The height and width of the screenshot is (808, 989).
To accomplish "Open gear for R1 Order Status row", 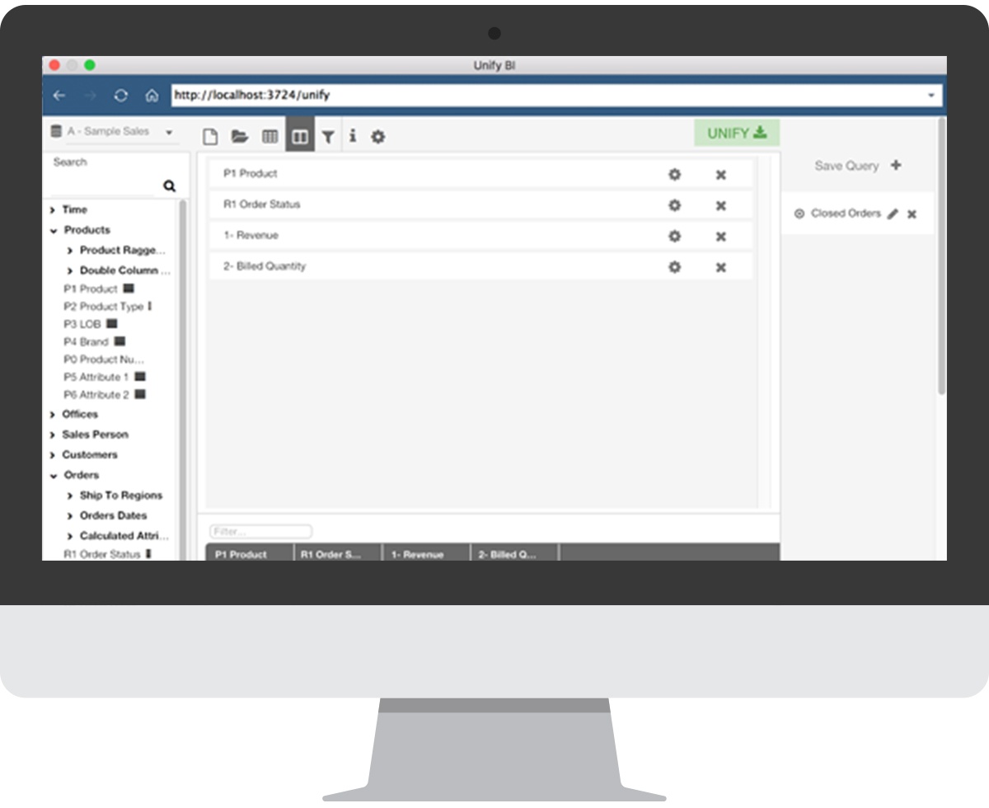I will (674, 205).
